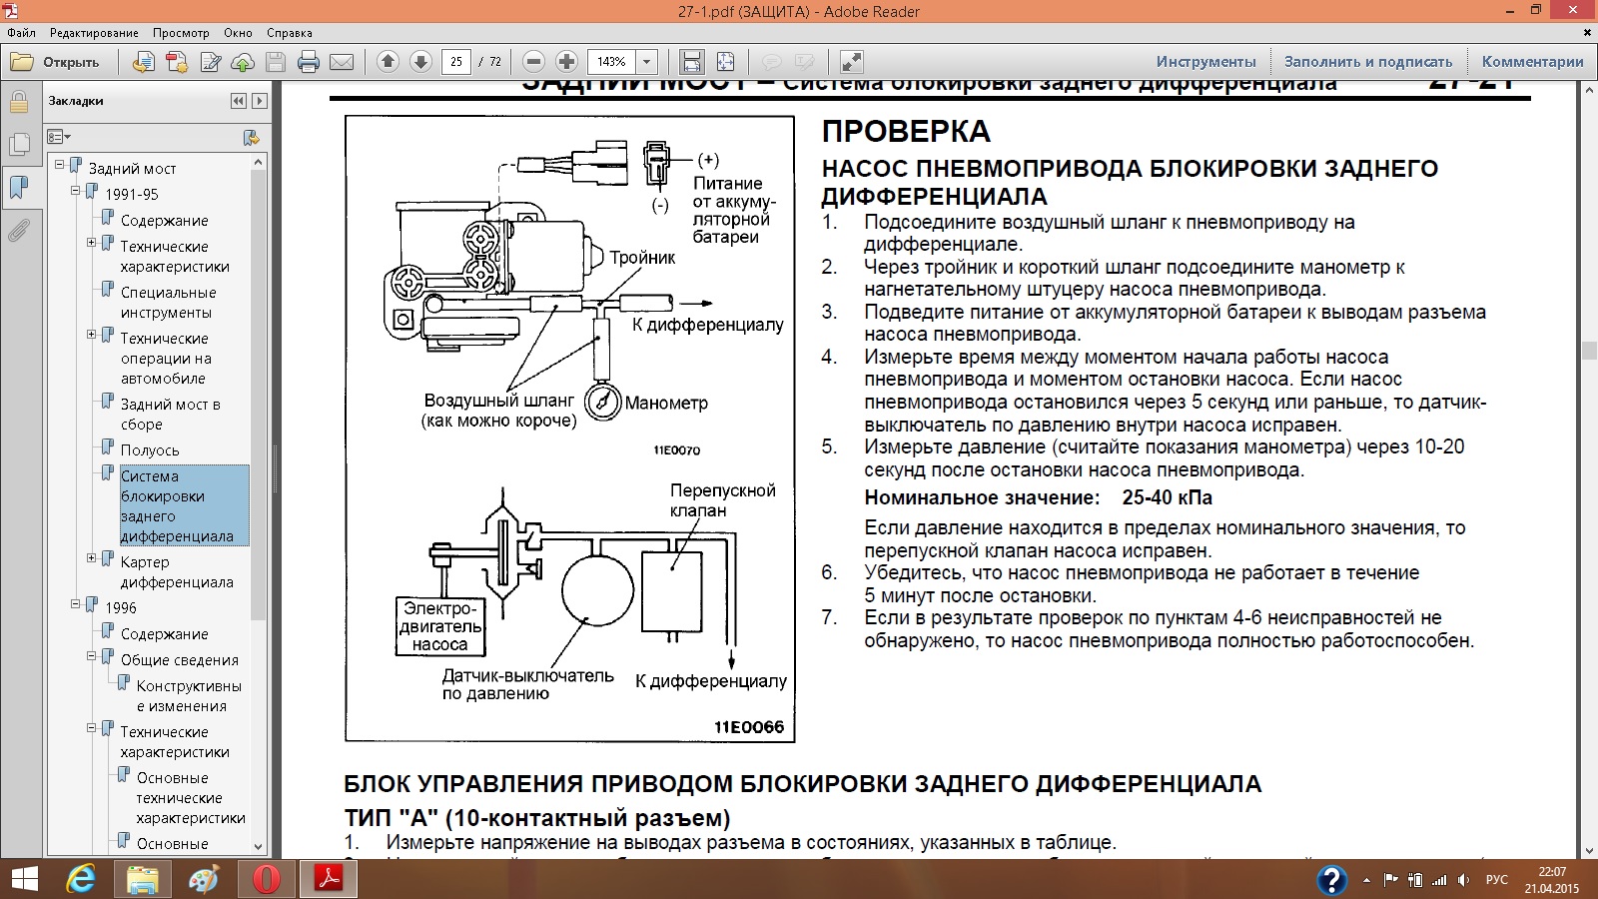
Task: Open the zoom level dropdown arrow
Action: click(x=647, y=62)
